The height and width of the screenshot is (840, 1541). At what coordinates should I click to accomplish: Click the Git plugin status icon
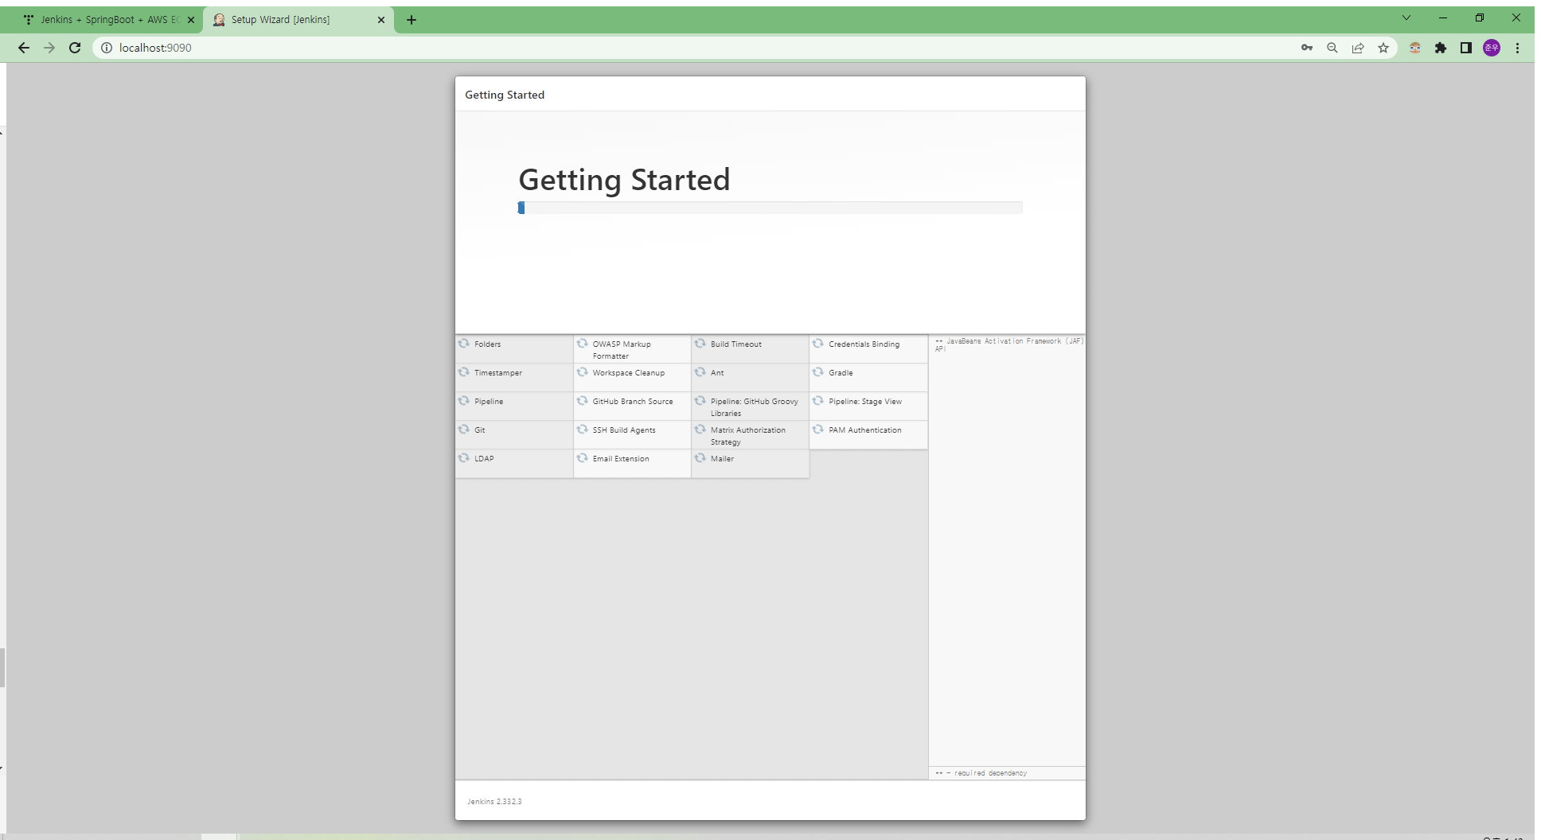464,430
